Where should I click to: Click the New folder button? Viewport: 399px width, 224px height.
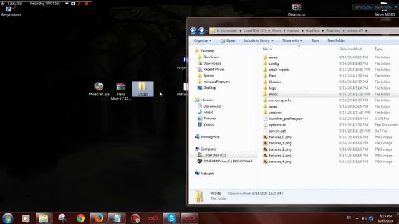336,40
